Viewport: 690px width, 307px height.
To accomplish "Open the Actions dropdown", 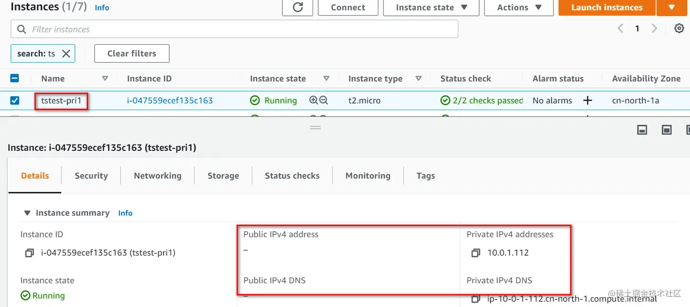I will coord(519,7).
